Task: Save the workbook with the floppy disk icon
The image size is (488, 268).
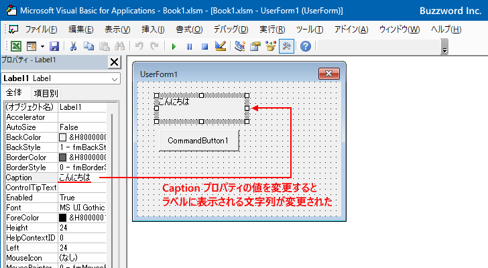Action: 54,47
